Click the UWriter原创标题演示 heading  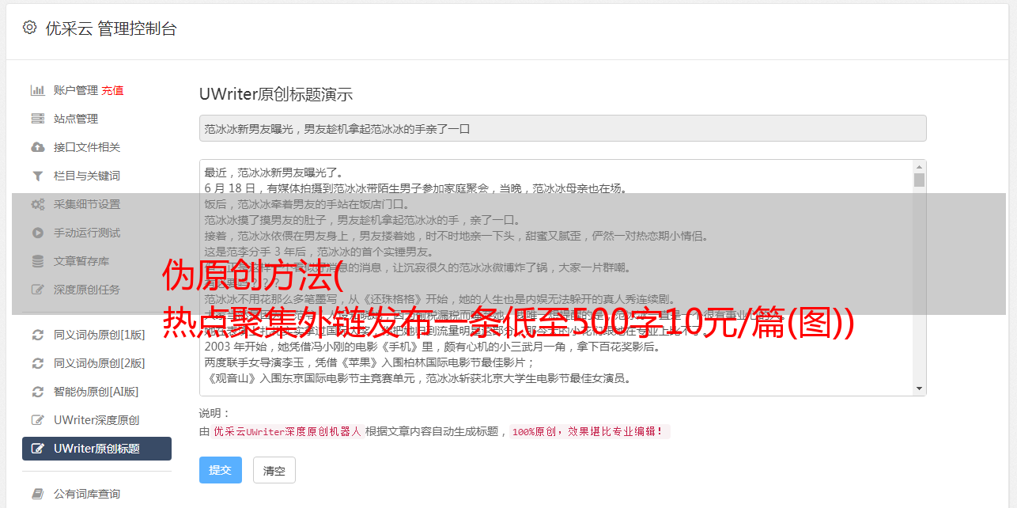[276, 93]
